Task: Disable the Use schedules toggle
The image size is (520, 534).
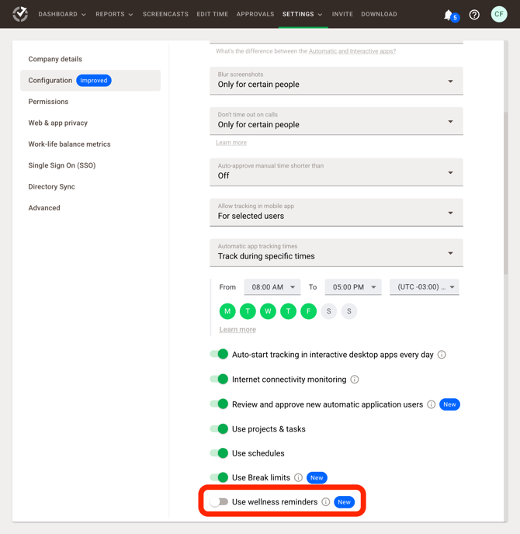Action: [x=219, y=453]
